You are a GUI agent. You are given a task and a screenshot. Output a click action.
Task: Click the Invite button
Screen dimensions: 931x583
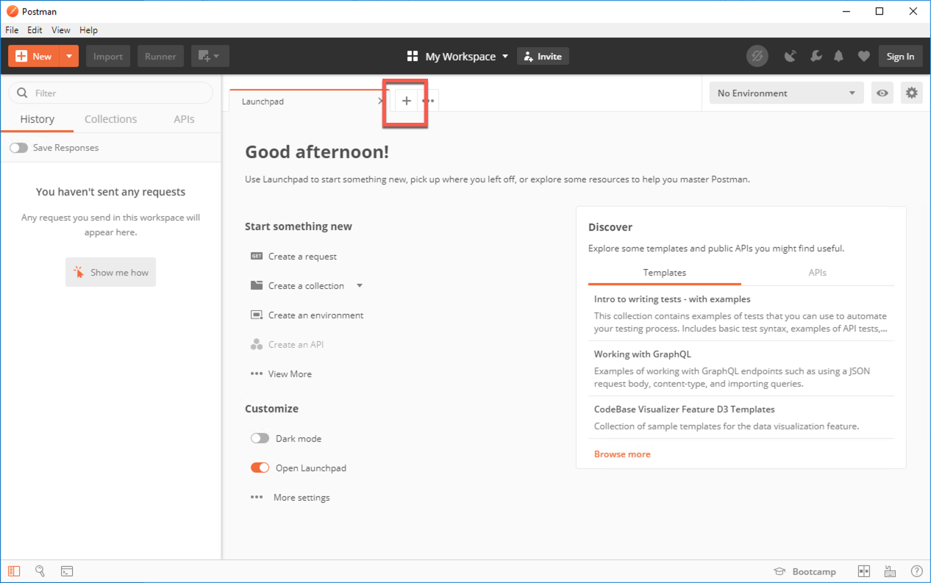pyautogui.click(x=543, y=57)
